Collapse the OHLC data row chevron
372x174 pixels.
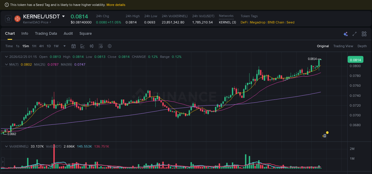point(7,57)
